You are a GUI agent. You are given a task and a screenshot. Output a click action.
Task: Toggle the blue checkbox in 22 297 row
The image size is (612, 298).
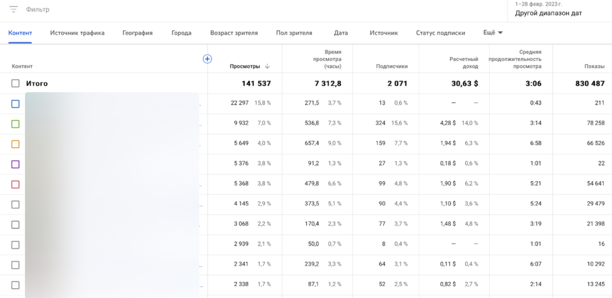point(15,104)
